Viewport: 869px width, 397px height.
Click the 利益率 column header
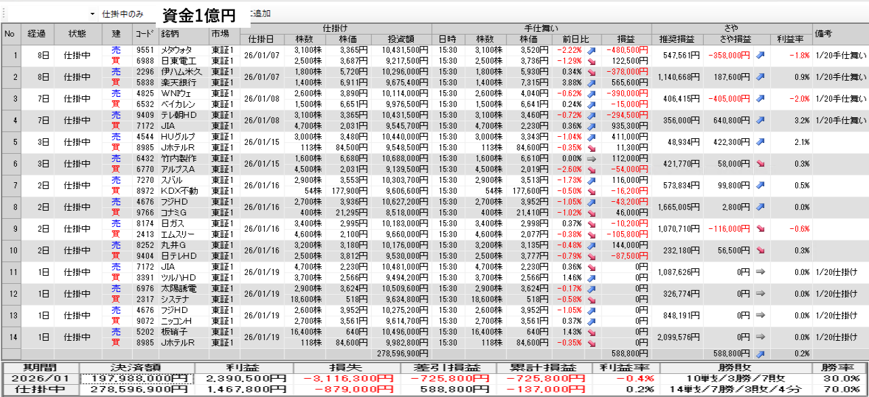pos(790,39)
